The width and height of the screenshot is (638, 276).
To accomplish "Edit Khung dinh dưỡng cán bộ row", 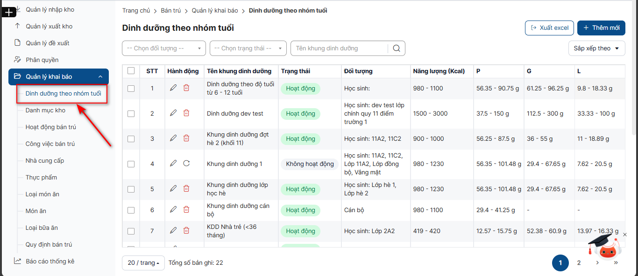I will pos(173,209).
